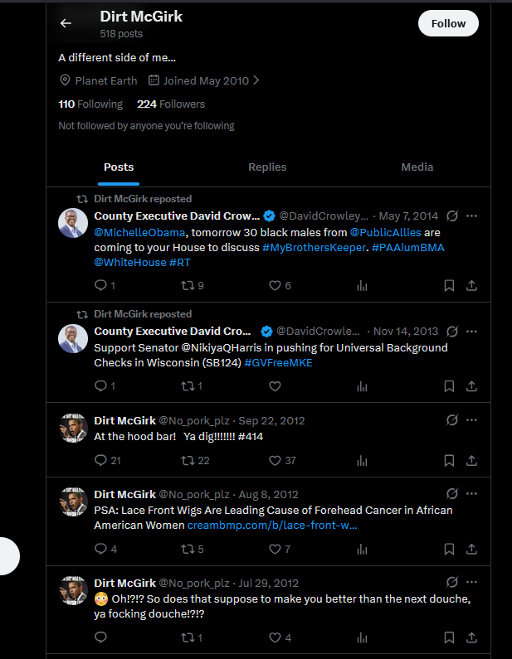Toggle bookmark on the MichelleObama repost
The height and width of the screenshot is (659, 512).
pyautogui.click(x=449, y=286)
